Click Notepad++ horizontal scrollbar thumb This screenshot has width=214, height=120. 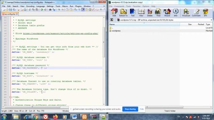(32, 107)
